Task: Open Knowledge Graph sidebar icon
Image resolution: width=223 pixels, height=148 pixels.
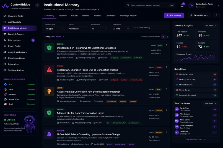Action: (x=5, y=58)
